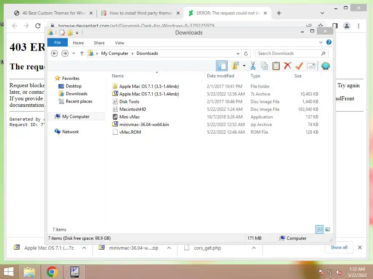
Task: Expand the Explorer ribbon chevron
Action: click(x=321, y=42)
